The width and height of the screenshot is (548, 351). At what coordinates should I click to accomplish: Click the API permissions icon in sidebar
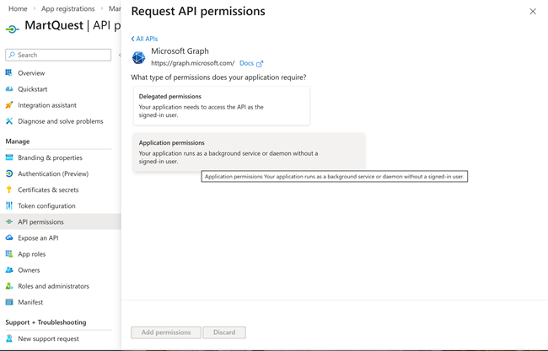[x=9, y=221]
